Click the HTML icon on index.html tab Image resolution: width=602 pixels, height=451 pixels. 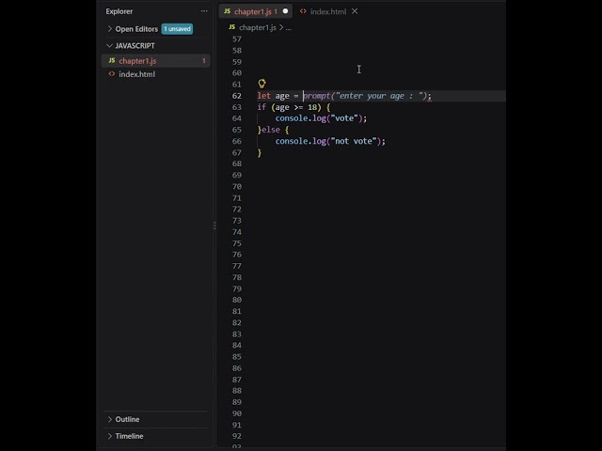pos(303,11)
